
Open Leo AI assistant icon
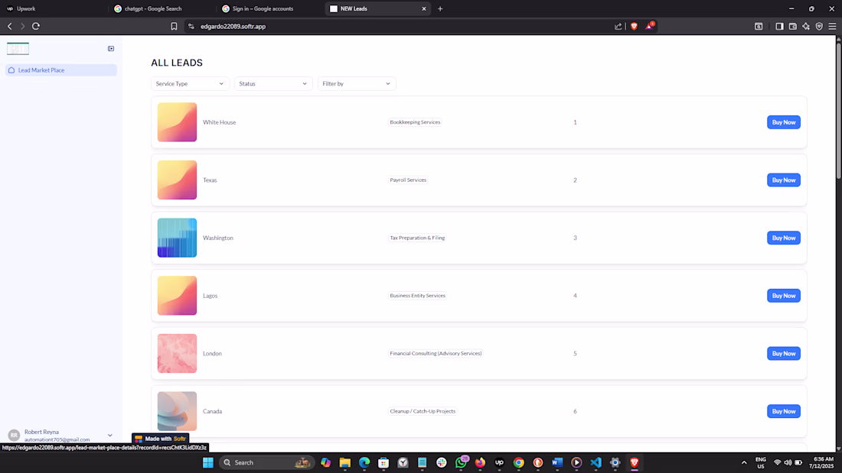click(x=806, y=26)
